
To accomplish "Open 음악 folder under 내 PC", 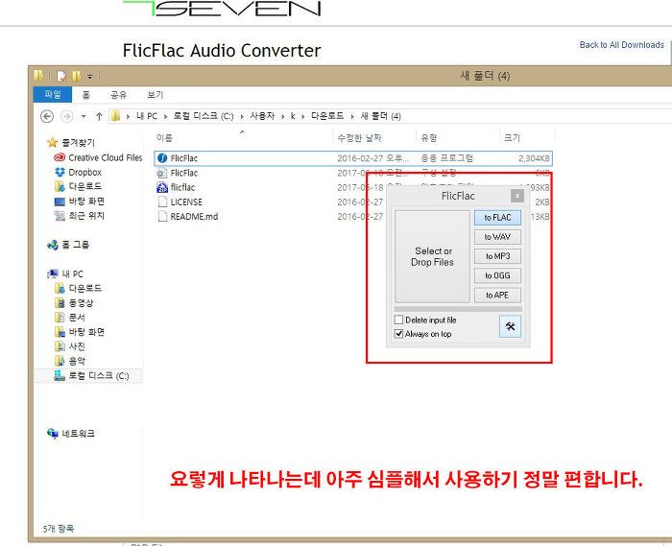I will click(70, 361).
